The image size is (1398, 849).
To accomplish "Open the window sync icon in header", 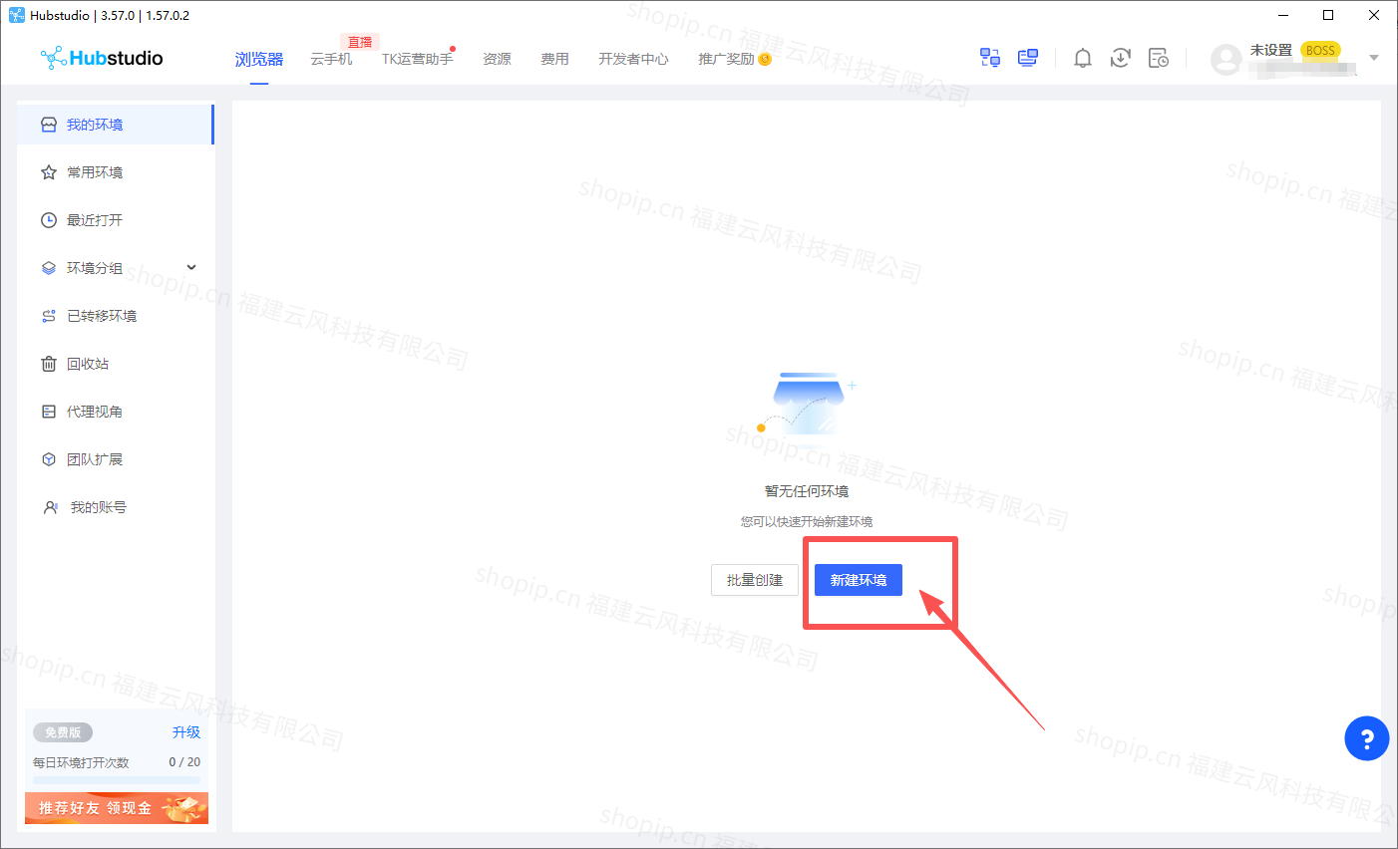I will 990,58.
